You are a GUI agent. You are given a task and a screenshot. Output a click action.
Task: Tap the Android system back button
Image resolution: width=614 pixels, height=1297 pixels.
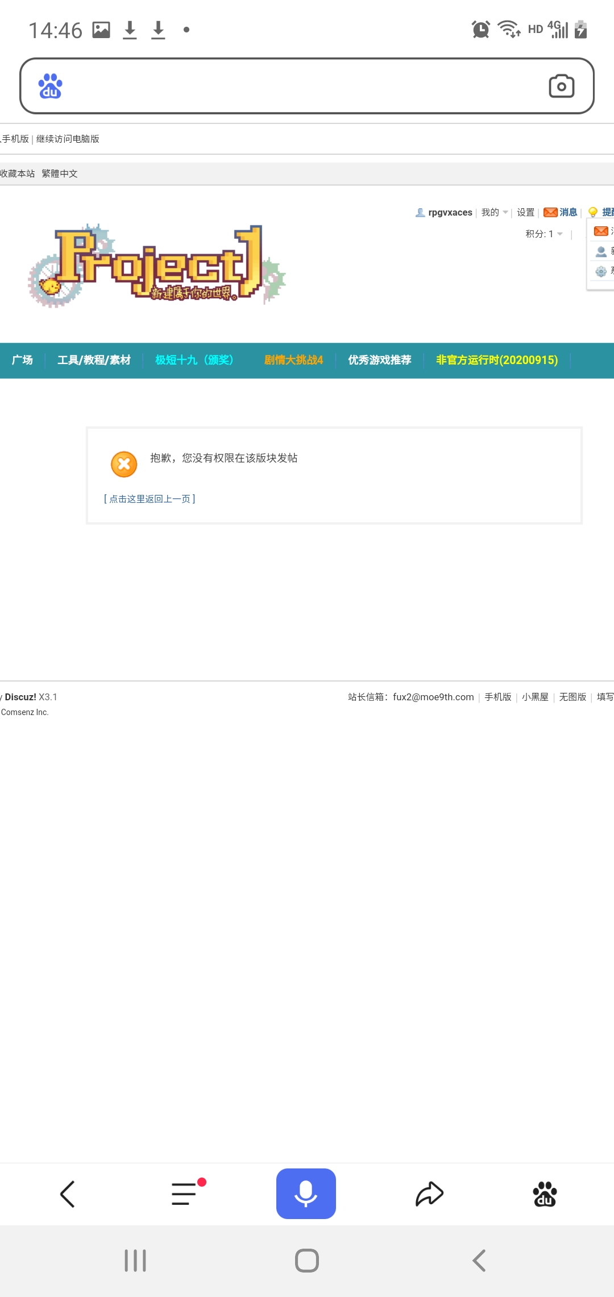[x=479, y=1261]
